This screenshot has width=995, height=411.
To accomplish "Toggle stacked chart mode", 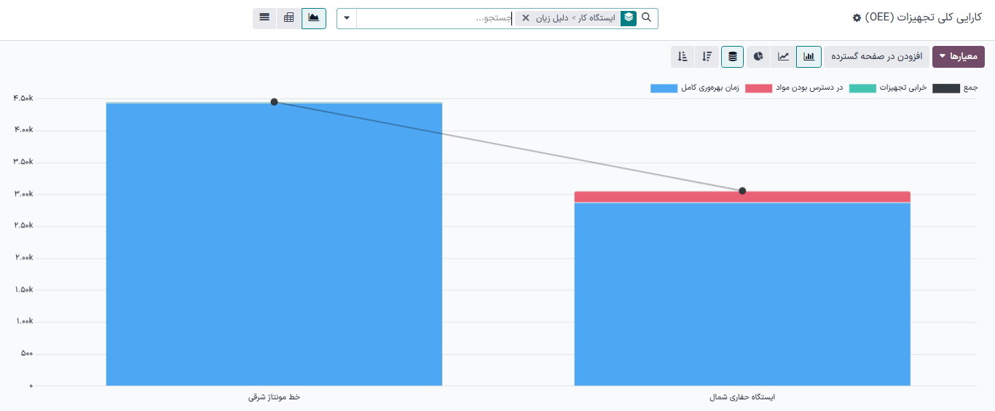I will pos(733,56).
